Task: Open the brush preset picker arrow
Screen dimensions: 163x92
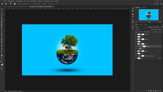Action: tap(12, 4)
